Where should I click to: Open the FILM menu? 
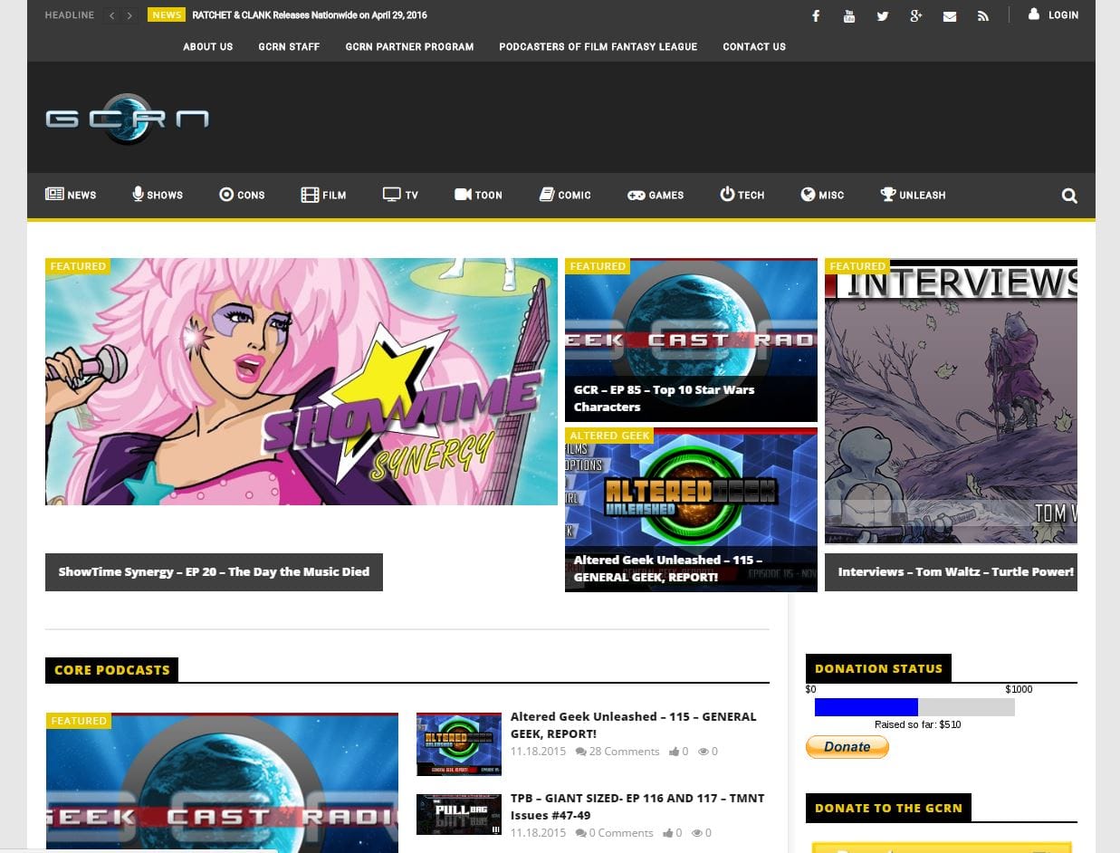click(x=323, y=195)
